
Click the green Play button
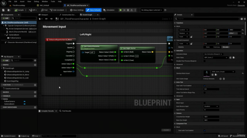pyautogui.click(x=120, y=10)
